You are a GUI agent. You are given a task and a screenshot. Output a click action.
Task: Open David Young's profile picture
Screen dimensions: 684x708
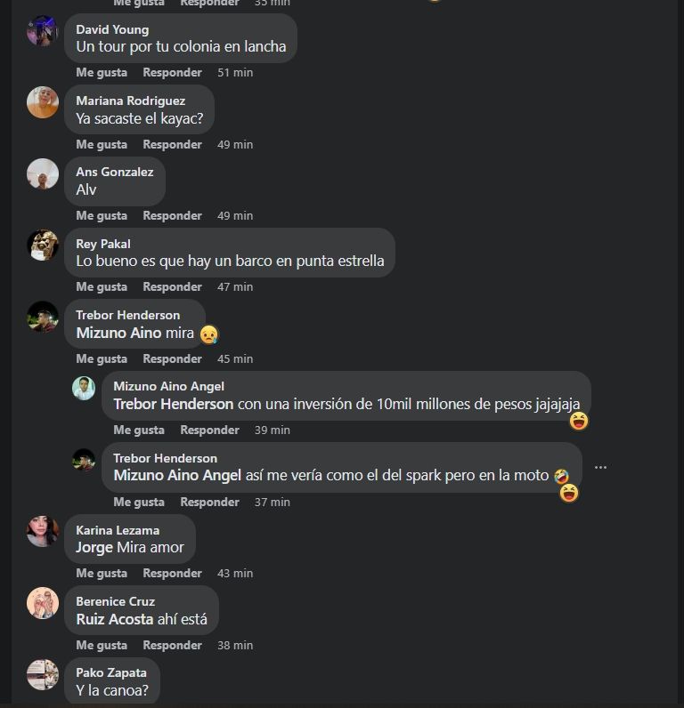[43, 31]
